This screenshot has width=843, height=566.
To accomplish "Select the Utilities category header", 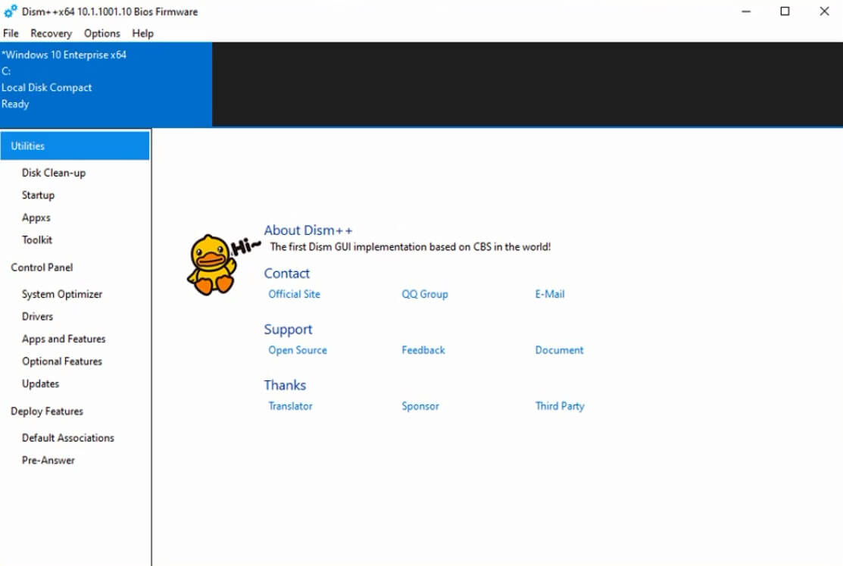I will 75,145.
